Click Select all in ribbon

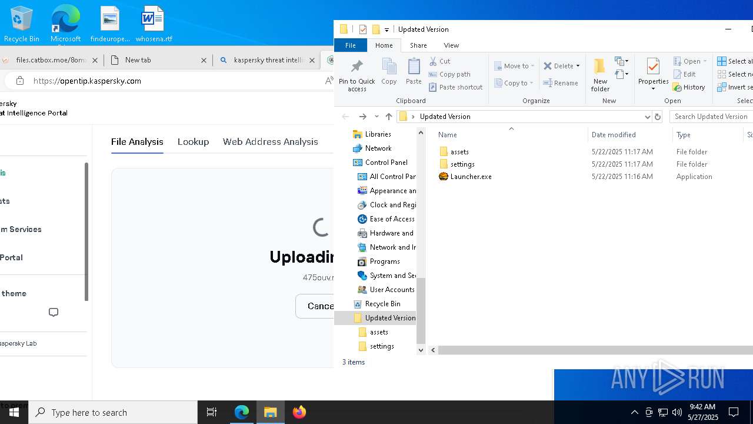click(x=734, y=61)
